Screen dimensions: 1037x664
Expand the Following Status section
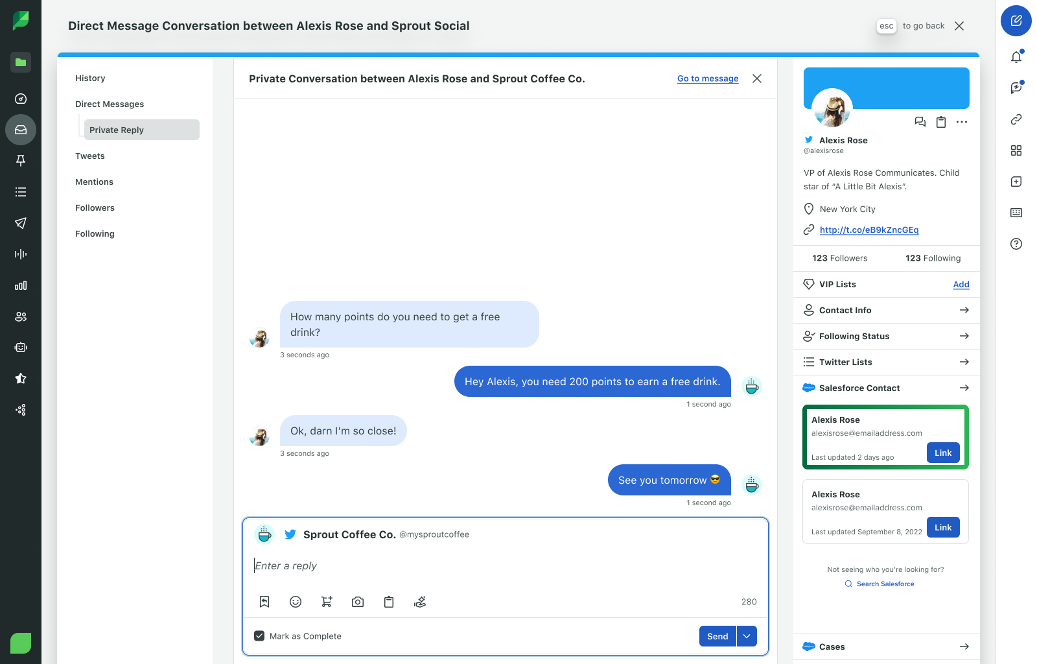pos(887,336)
